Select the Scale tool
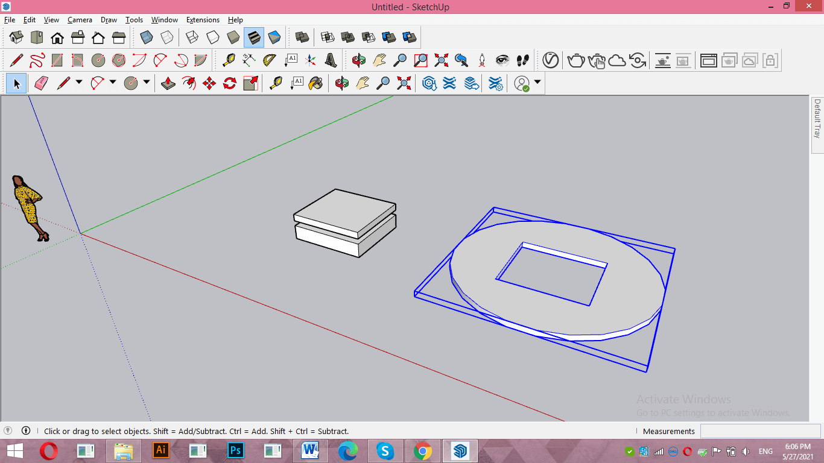 (250, 83)
